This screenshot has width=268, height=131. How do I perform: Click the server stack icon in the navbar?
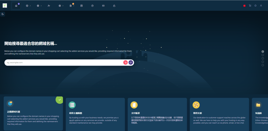point(81,6)
